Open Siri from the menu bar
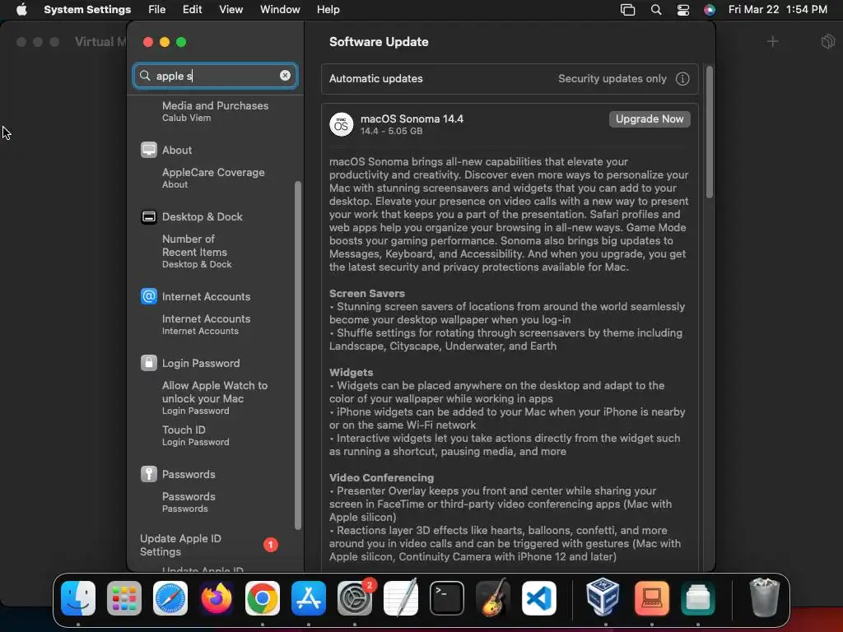This screenshot has height=632, width=843. (x=710, y=10)
